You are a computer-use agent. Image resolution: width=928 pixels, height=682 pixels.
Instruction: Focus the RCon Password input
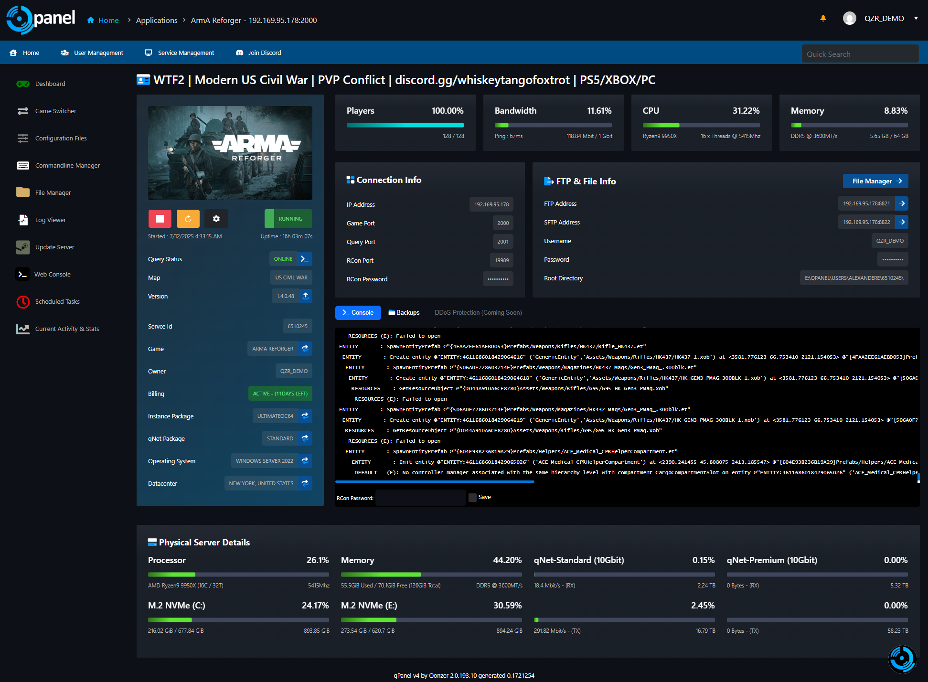421,498
